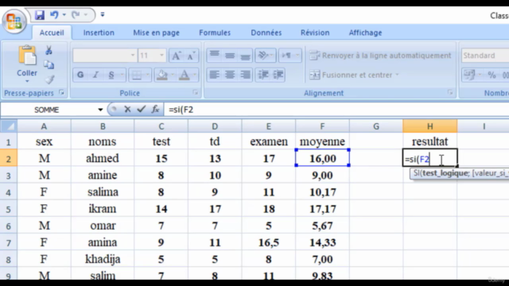The image size is (509, 286).
Task: Align text to top of cell
Action: point(214,56)
